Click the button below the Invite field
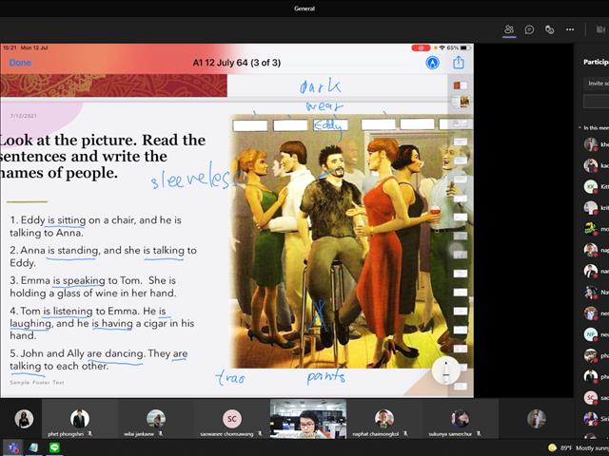Viewport: 609px width, 456px height. tap(597, 102)
